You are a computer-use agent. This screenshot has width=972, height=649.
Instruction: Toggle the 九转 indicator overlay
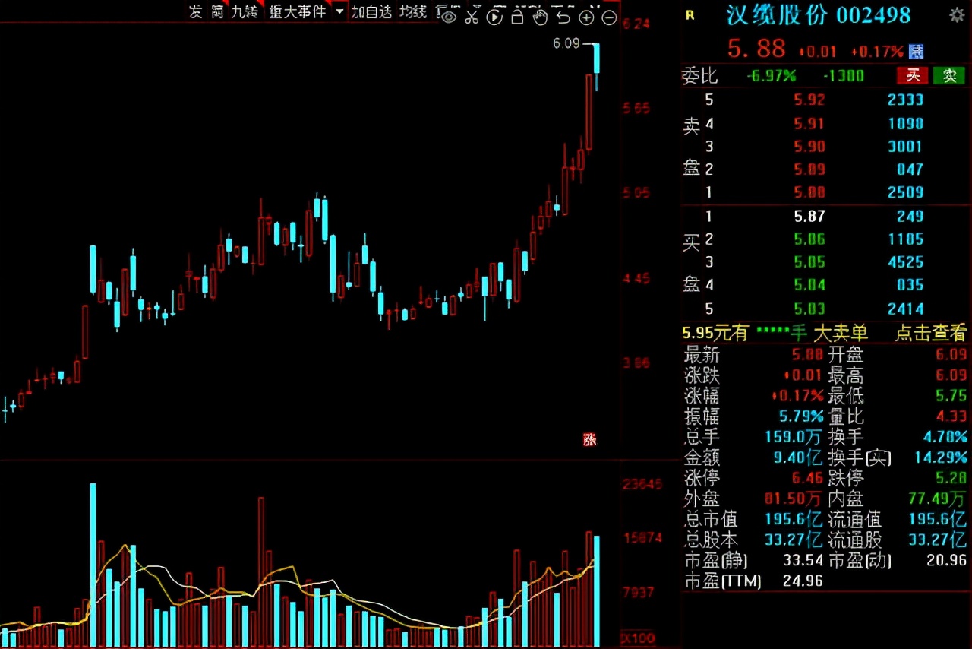(247, 12)
